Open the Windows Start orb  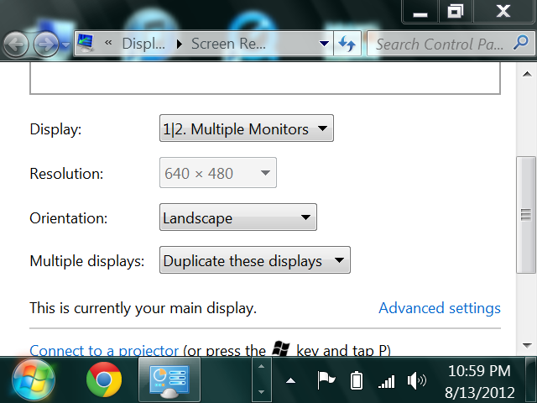click(34, 379)
